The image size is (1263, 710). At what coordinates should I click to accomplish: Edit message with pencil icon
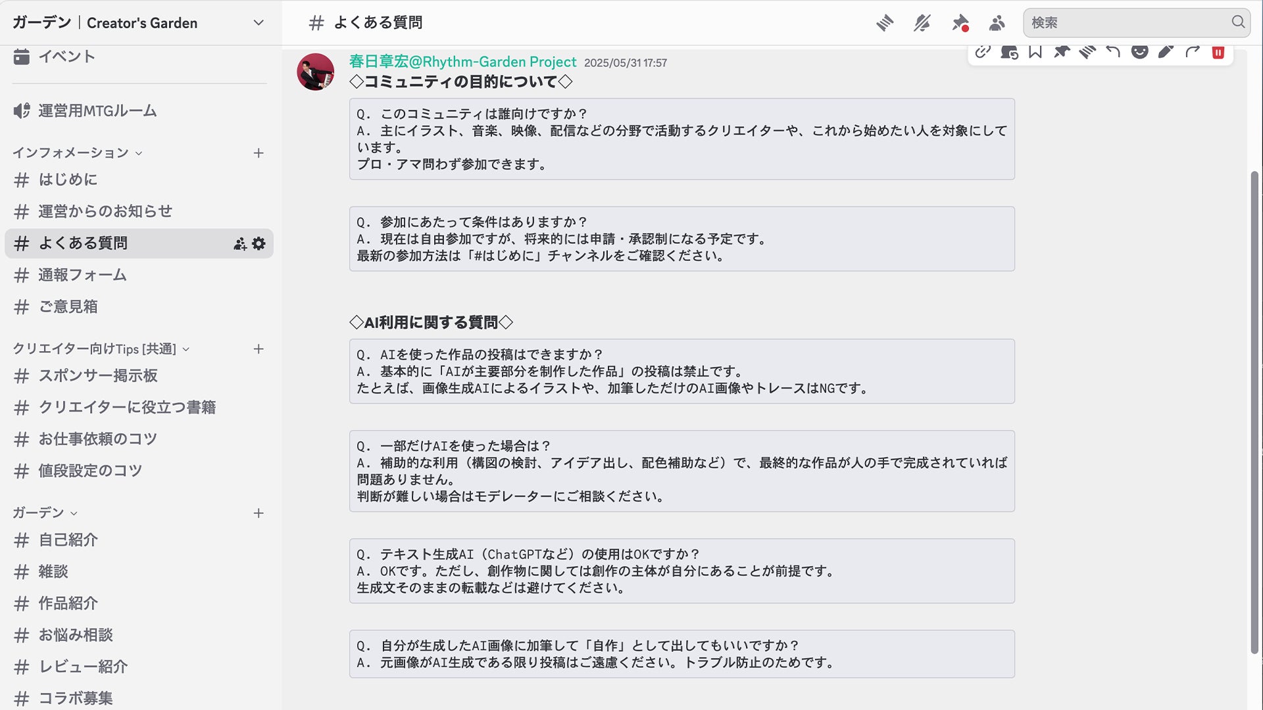point(1166,53)
